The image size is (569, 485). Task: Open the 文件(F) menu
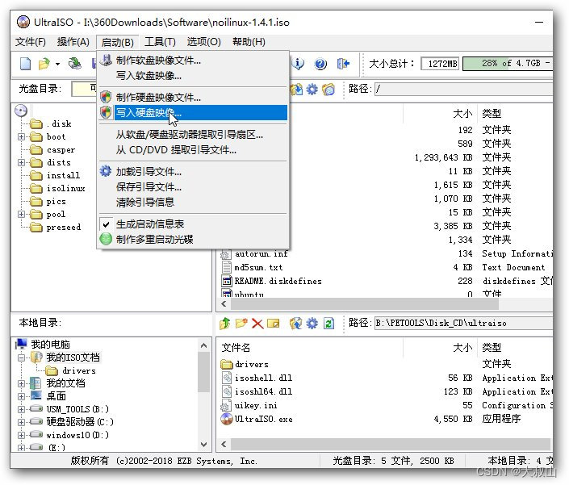click(x=31, y=42)
